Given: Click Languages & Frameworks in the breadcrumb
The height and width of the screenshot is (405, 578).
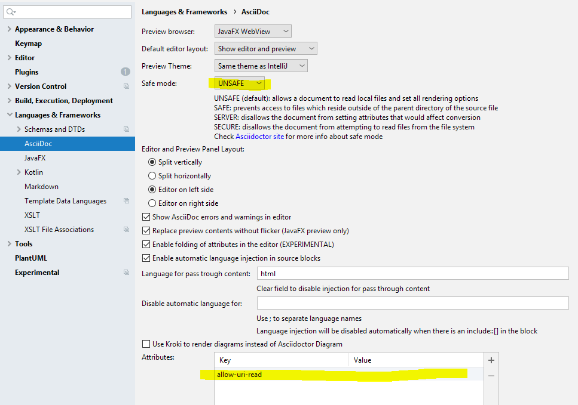Looking at the screenshot, I should [x=184, y=12].
